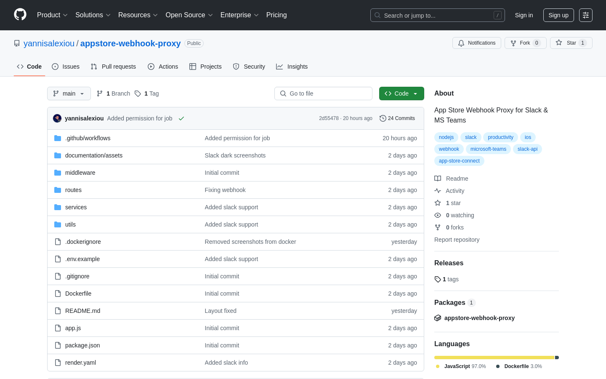This screenshot has width=606, height=379.
Task: Open the green Code dropdown button
Action: pos(401,93)
